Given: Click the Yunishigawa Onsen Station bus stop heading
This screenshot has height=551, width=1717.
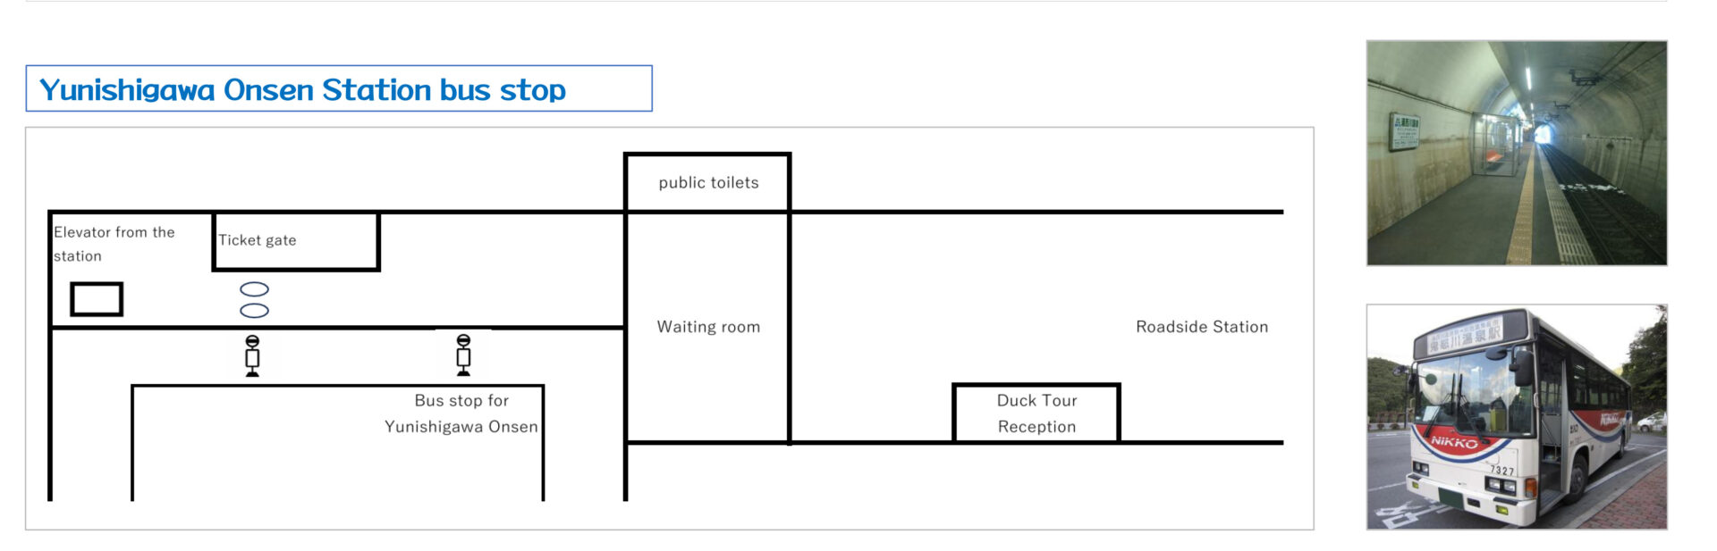Looking at the screenshot, I should [303, 89].
